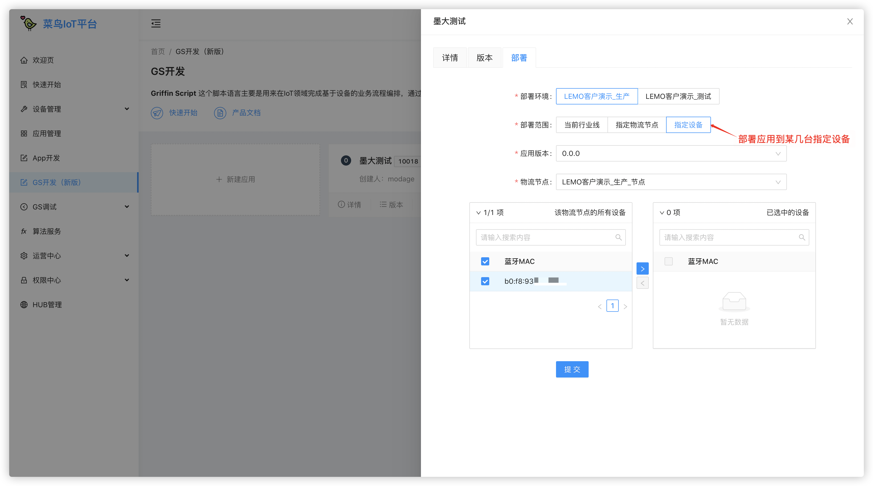This screenshot has width=873, height=486.
Task: Click the HUB管理 globe icon
Action: click(x=24, y=304)
